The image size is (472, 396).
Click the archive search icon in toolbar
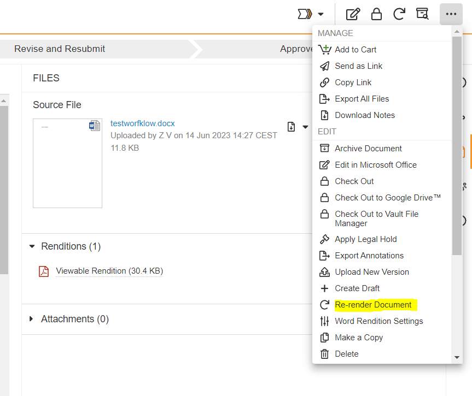point(422,14)
